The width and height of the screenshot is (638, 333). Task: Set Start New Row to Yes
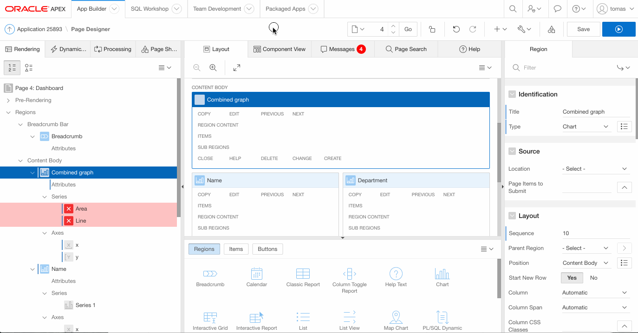(x=572, y=278)
